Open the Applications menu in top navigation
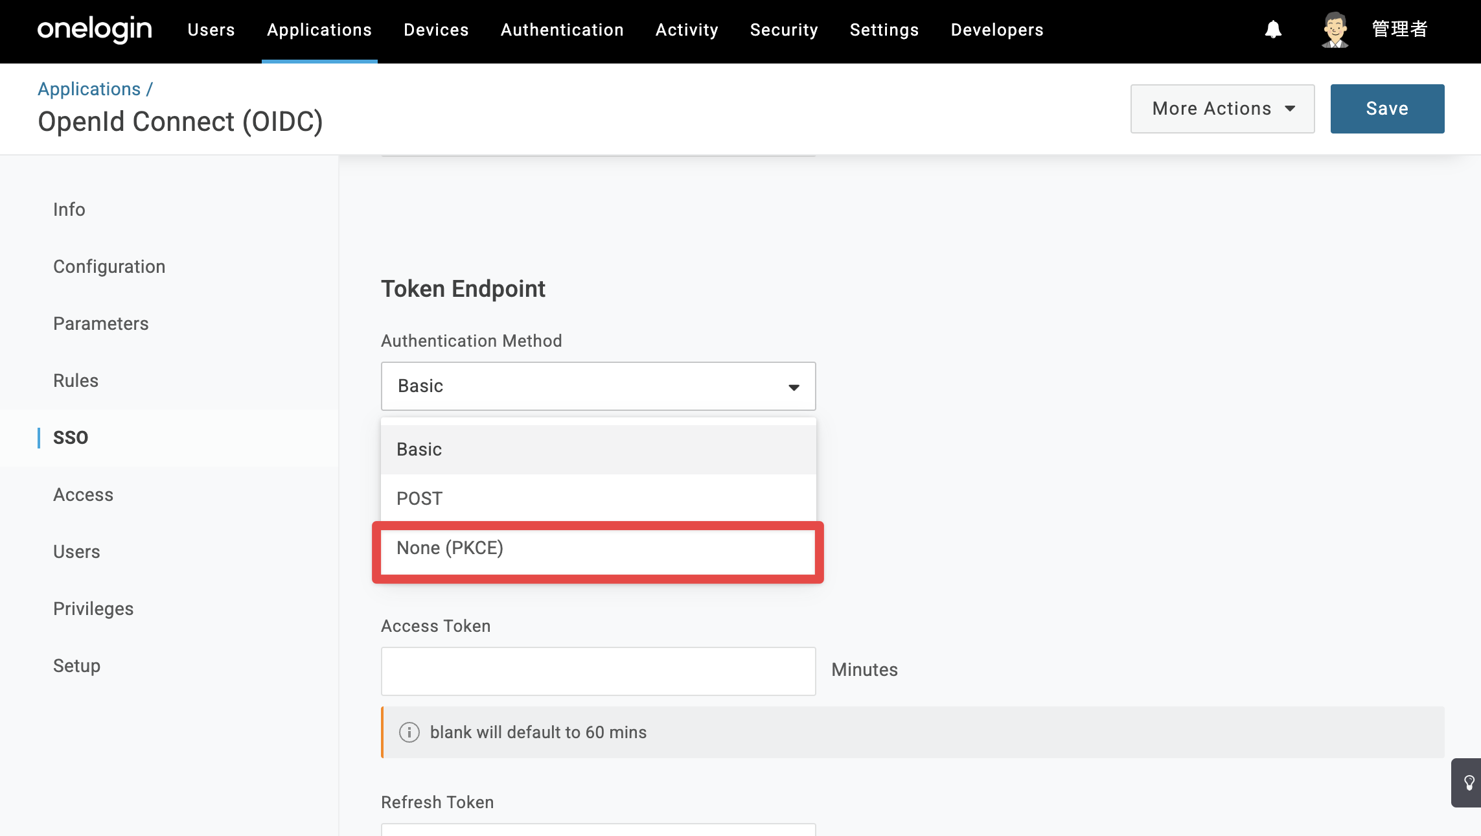Viewport: 1481px width, 836px height. [319, 30]
